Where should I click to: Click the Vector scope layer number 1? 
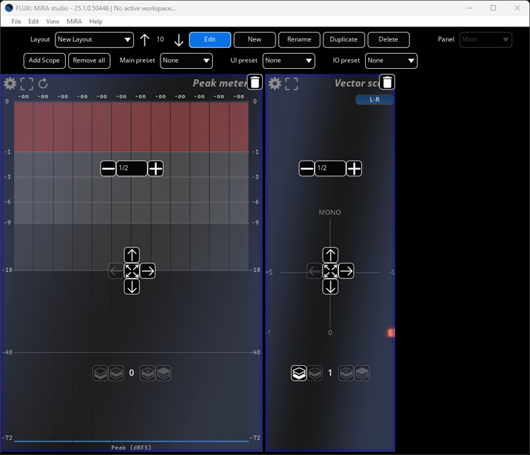(x=330, y=372)
